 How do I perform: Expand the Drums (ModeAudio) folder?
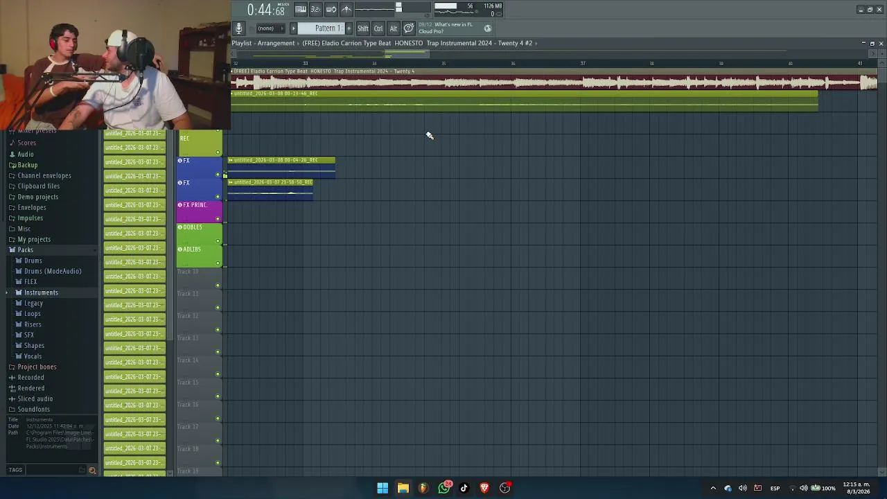click(x=52, y=271)
